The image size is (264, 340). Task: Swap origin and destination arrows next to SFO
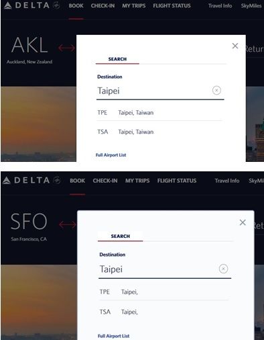[68, 224]
